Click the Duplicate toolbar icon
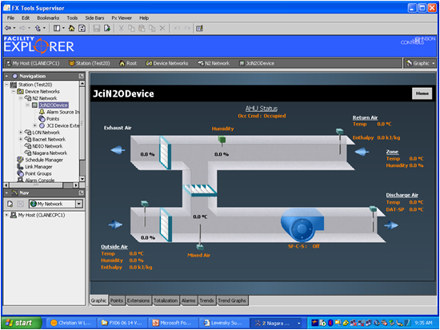 [152, 28]
